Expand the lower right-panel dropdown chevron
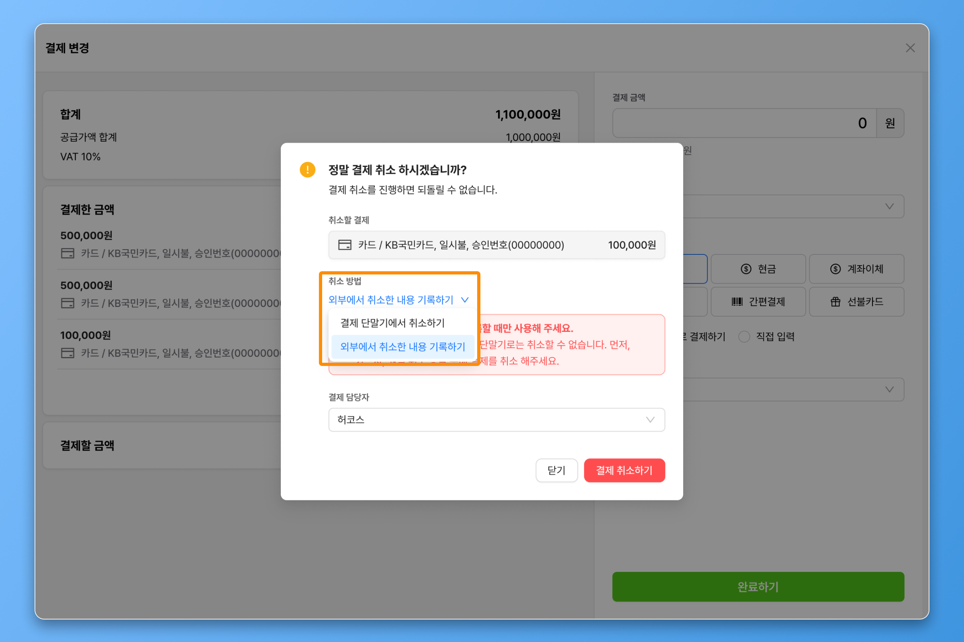The width and height of the screenshot is (964, 642). [889, 389]
